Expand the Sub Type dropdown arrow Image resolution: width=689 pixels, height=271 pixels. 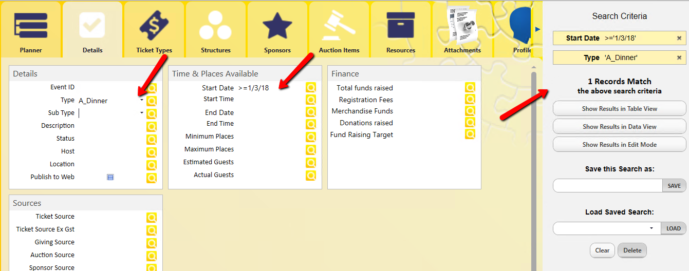[142, 113]
